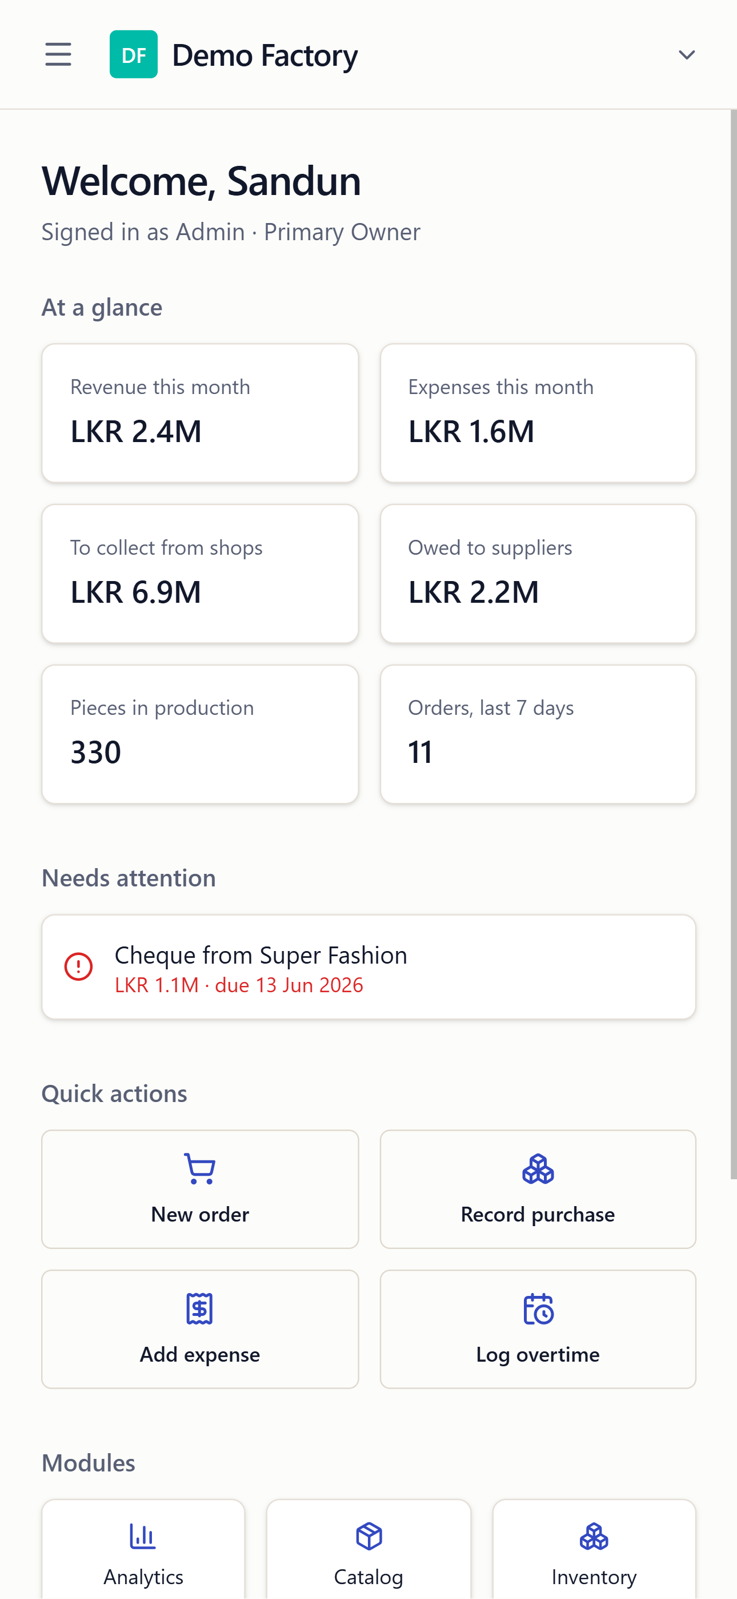
Task: Click the LKR 2.4M revenue value
Action: (136, 431)
